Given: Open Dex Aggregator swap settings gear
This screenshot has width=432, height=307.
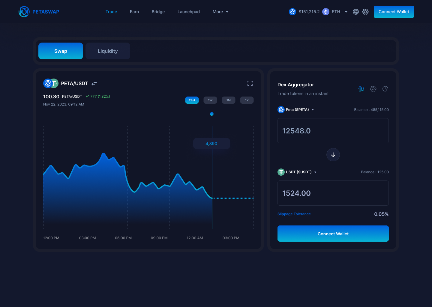Looking at the screenshot, I should coord(373,89).
